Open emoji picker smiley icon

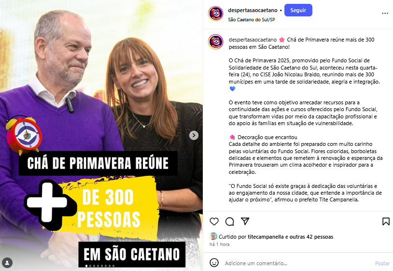214,263
